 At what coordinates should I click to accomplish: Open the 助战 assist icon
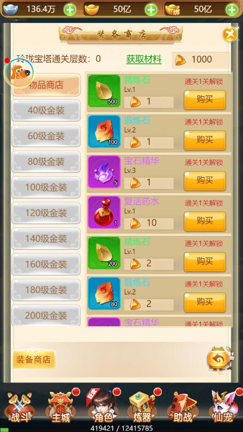click(183, 408)
